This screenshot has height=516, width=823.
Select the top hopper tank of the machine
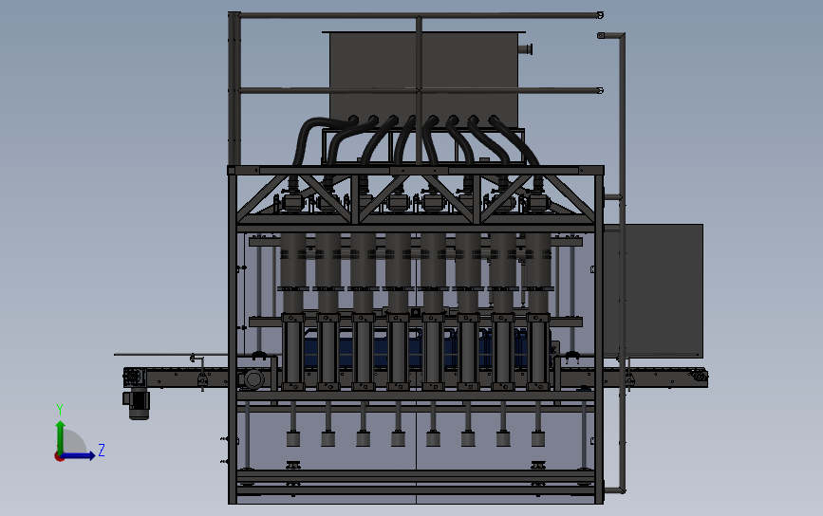click(423, 79)
